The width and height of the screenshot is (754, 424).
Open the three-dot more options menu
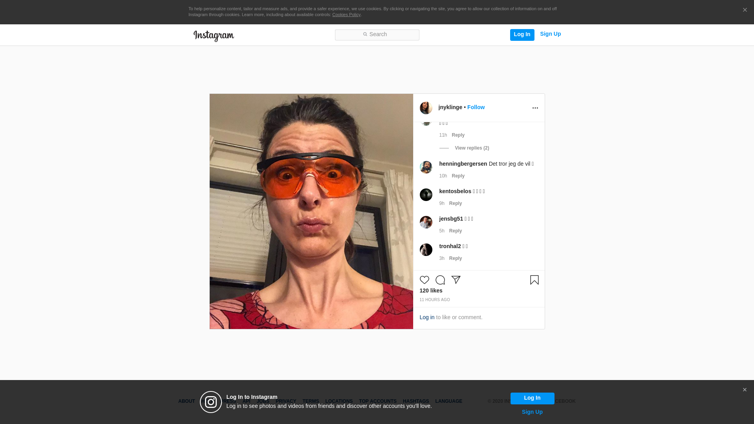[535, 108]
